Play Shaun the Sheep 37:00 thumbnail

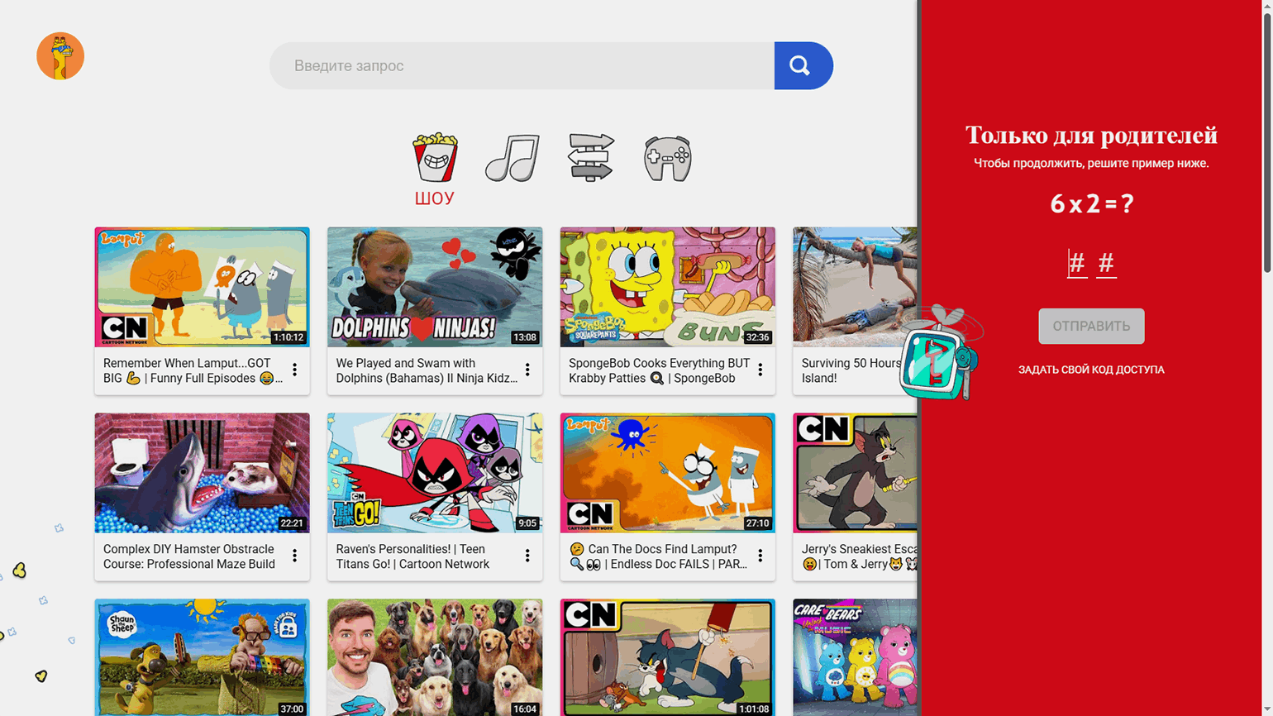pyautogui.click(x=202, y=657)
